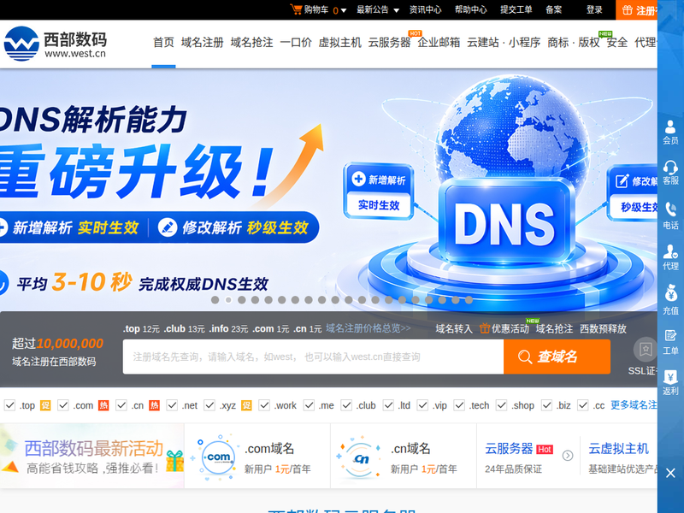Image resolution: width=684 pixels, height=513 pixels.
Task: Open the 一口价 nav item
Action: (x=296, y=42)
